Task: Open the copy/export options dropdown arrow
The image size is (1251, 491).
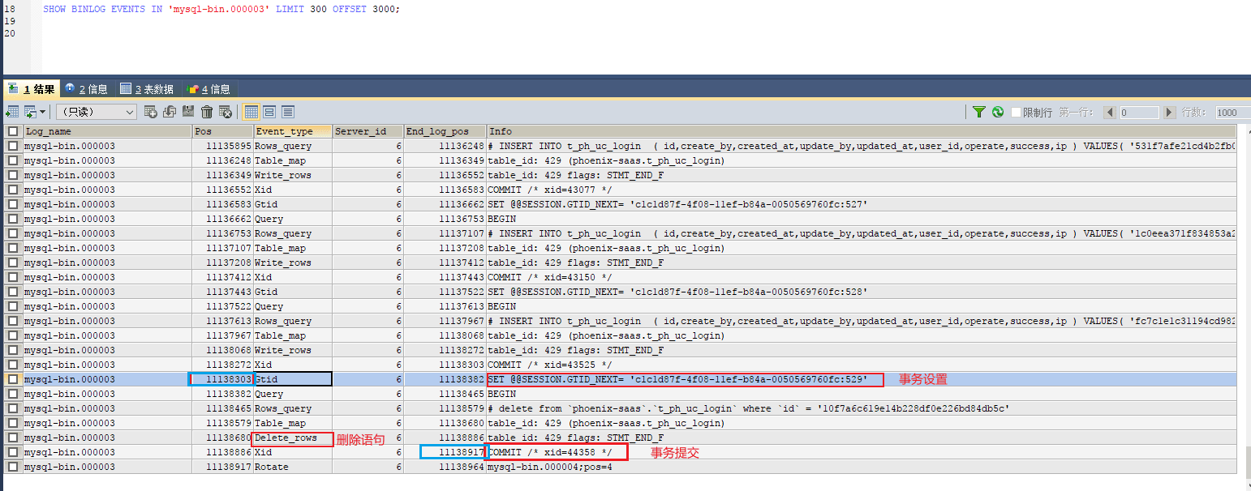Action: point(43,112)
